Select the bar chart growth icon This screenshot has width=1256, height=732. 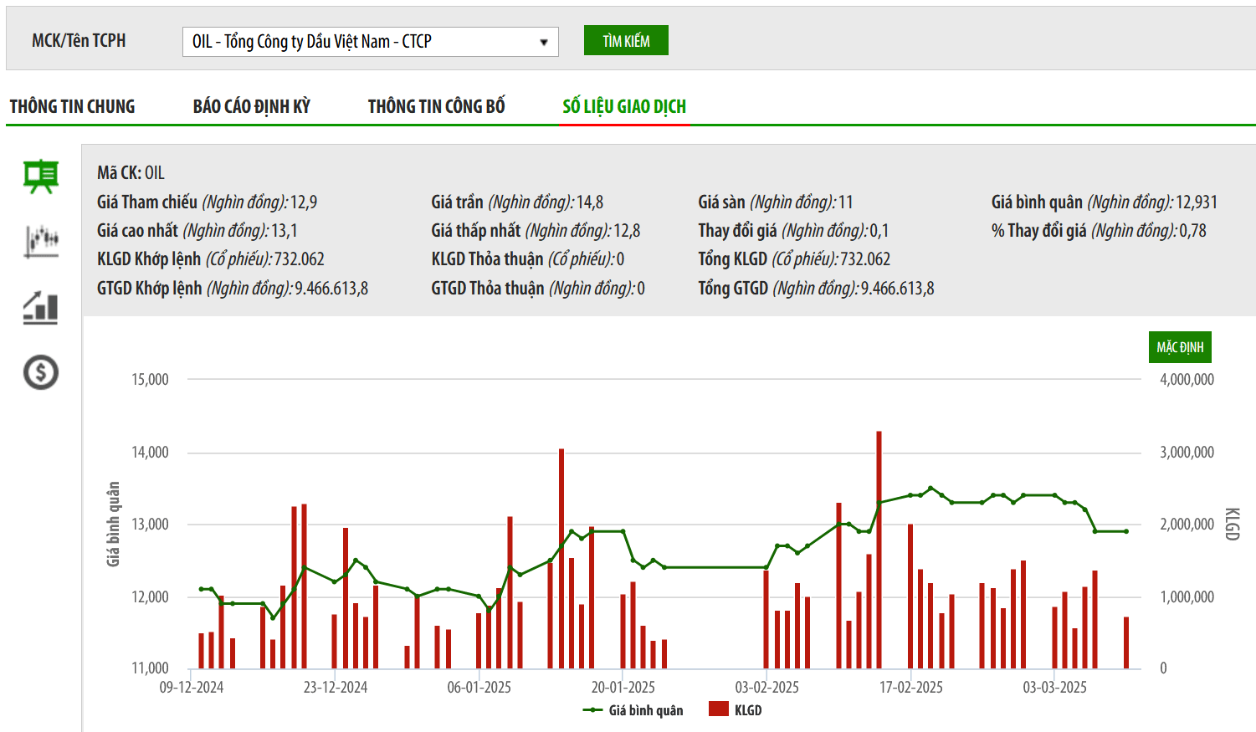pos(40,307)
